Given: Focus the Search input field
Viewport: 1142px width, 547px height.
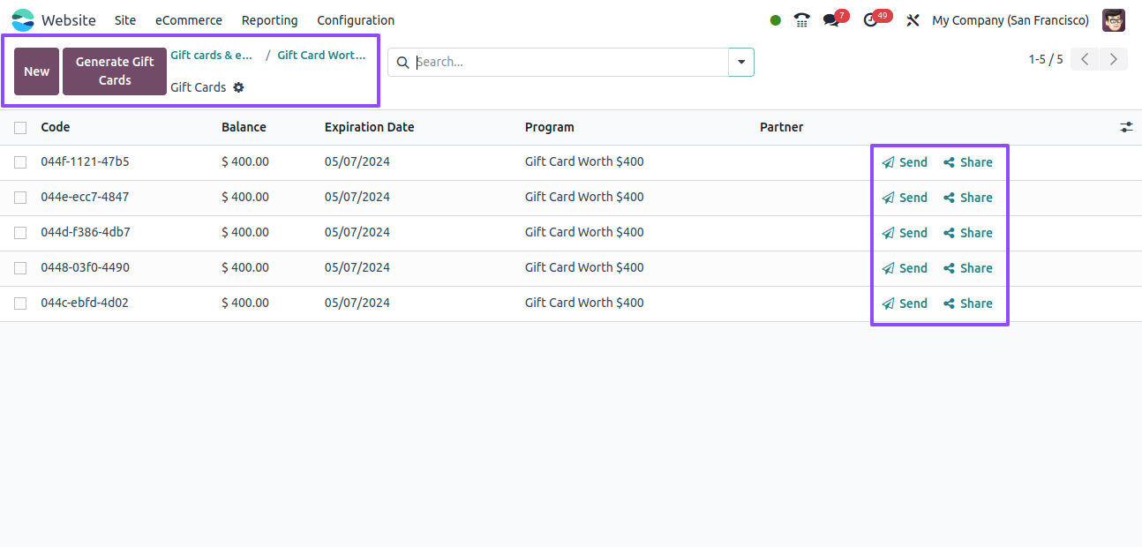Looking at the screenshot, I should [x=570, y=62].
